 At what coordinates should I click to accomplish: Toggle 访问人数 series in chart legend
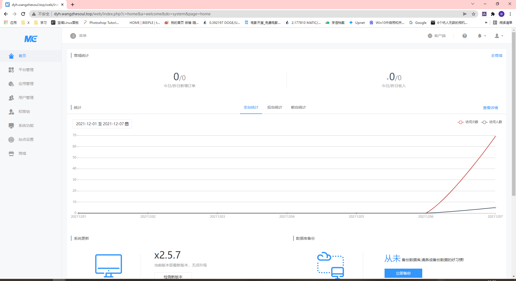pos(492,122)
